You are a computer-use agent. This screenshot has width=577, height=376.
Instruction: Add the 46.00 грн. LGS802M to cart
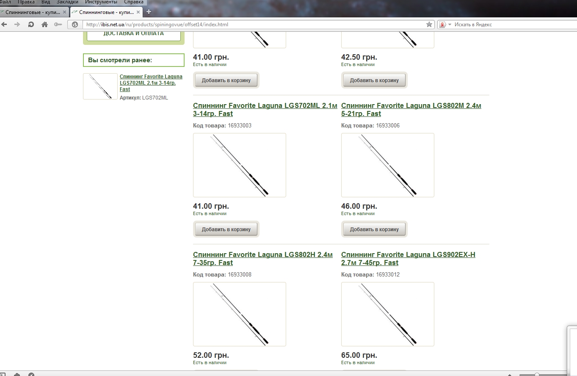point(374,229)
